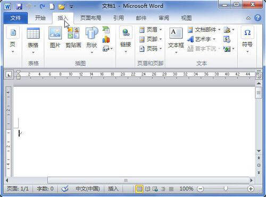266x197 pixels.
Task: Insert a 艺术字 WordArt object
Action: tap(202, 39)
